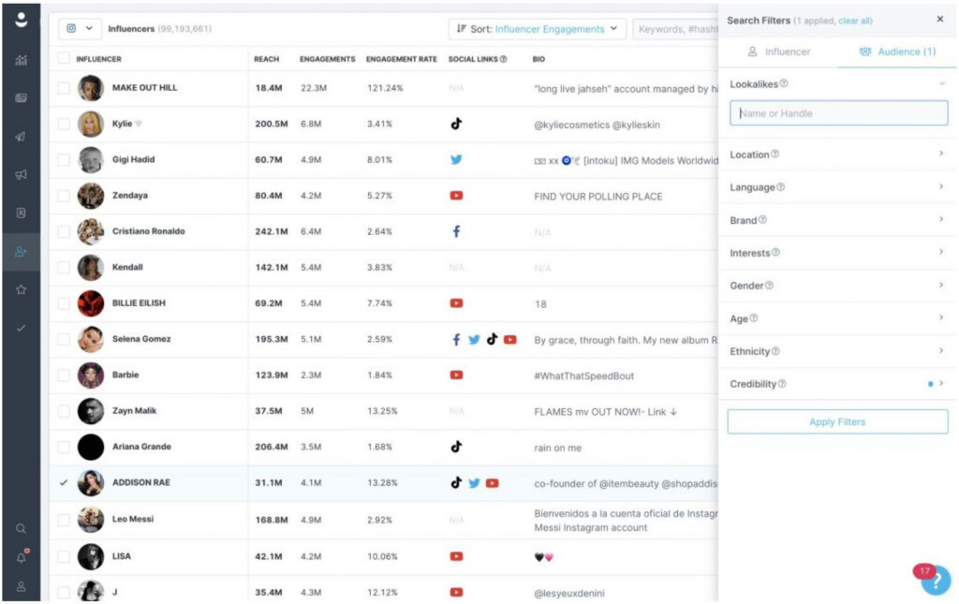The image size is (959, 604).
Task: Click the star favorites icon in sidebar
Action: [x=21, y=288]
